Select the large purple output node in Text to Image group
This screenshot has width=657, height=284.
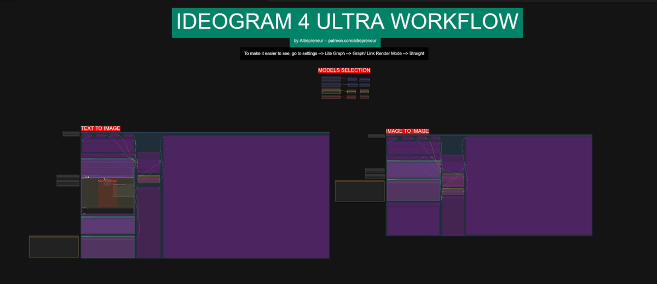click(246, 196)
